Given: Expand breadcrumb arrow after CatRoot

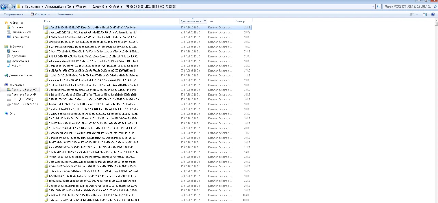Looking at the screenshot, I should (122, 7).
